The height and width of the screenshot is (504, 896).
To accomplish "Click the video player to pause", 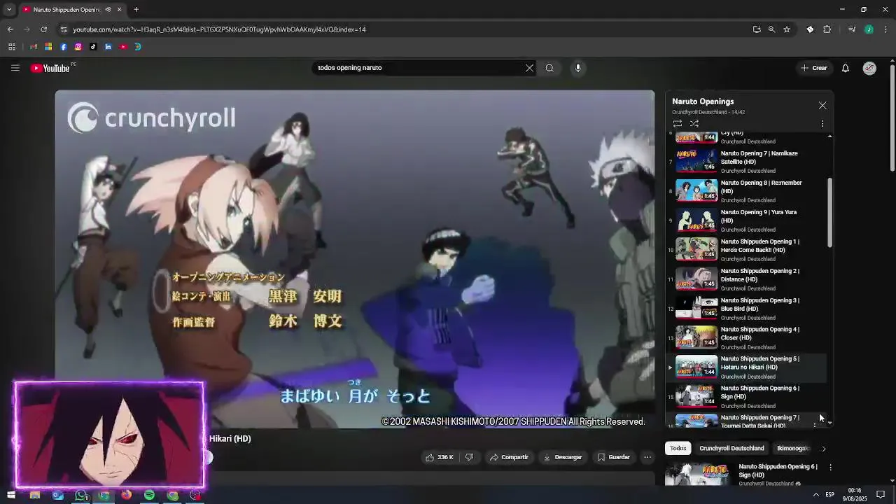I will 355,259.
